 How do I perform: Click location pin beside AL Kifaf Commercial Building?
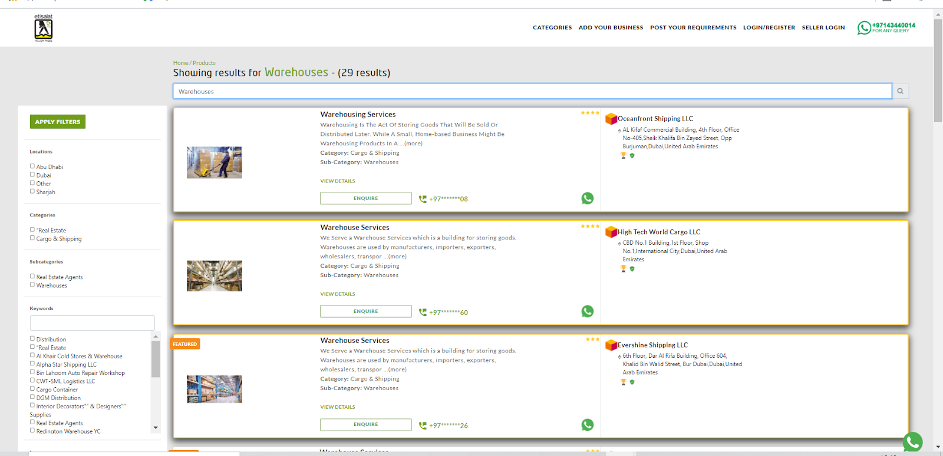tap(619, 131)
